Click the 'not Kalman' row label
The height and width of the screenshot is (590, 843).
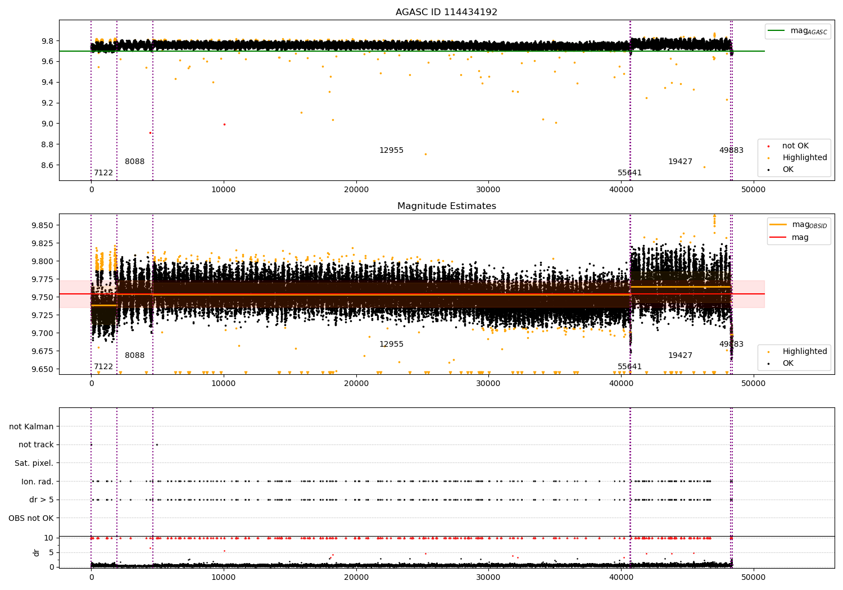[31, 426]
